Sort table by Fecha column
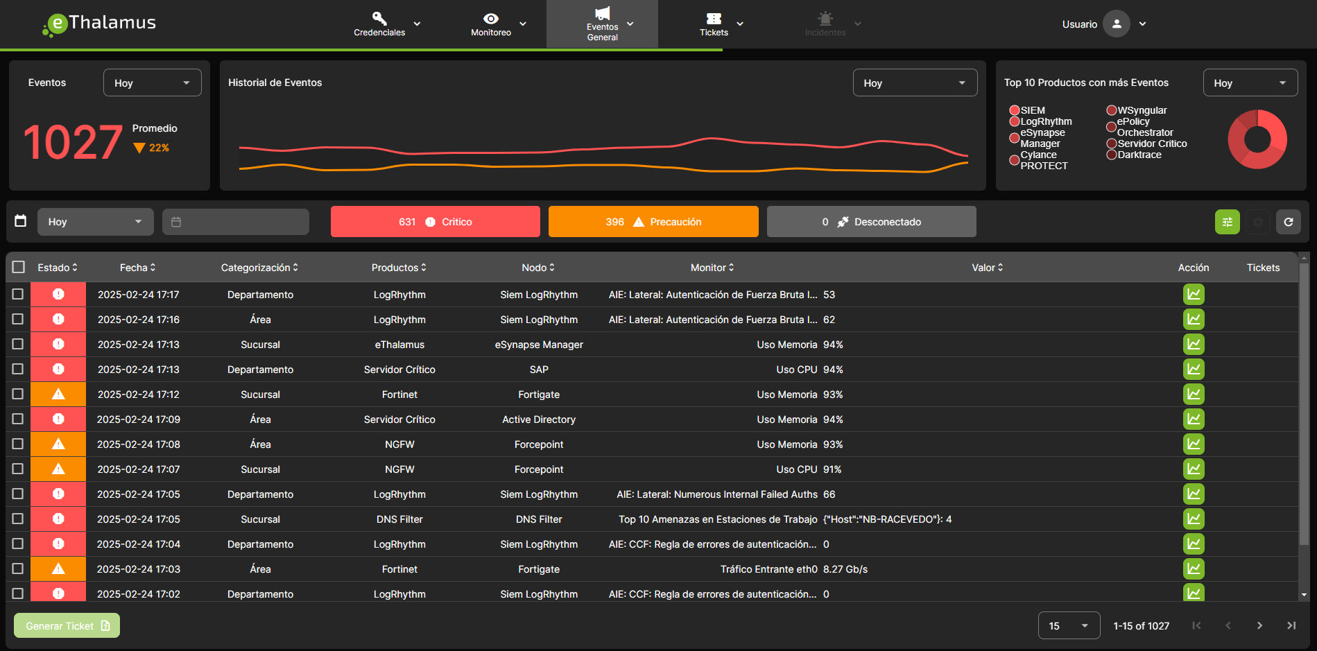The width and height of the screenshot is (1317, 651). coord(138,268)
